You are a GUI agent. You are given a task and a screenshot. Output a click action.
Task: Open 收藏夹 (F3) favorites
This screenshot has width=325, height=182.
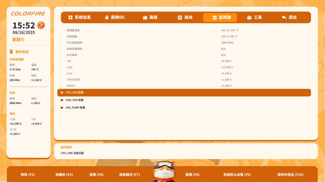tap(64, 174)
